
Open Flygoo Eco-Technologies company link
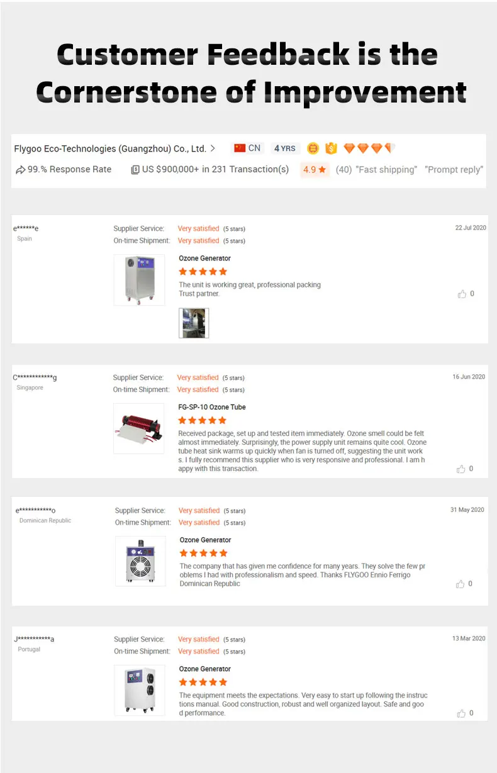tap(110, 149)
